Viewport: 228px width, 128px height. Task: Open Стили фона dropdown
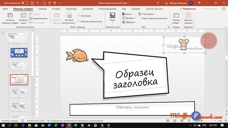[x=147, y=14]
